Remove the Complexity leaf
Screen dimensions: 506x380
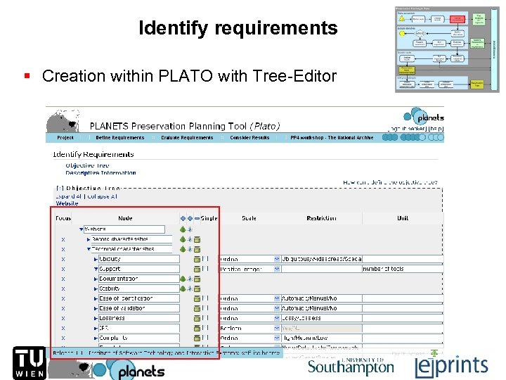click(x=197, y=338)
